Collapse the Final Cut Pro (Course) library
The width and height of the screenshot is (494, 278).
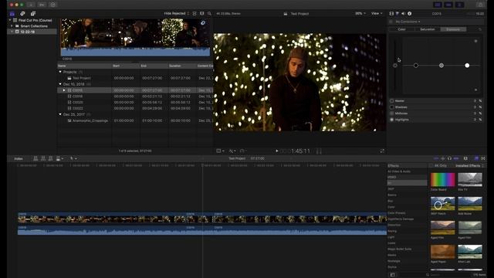click(10, 20)
